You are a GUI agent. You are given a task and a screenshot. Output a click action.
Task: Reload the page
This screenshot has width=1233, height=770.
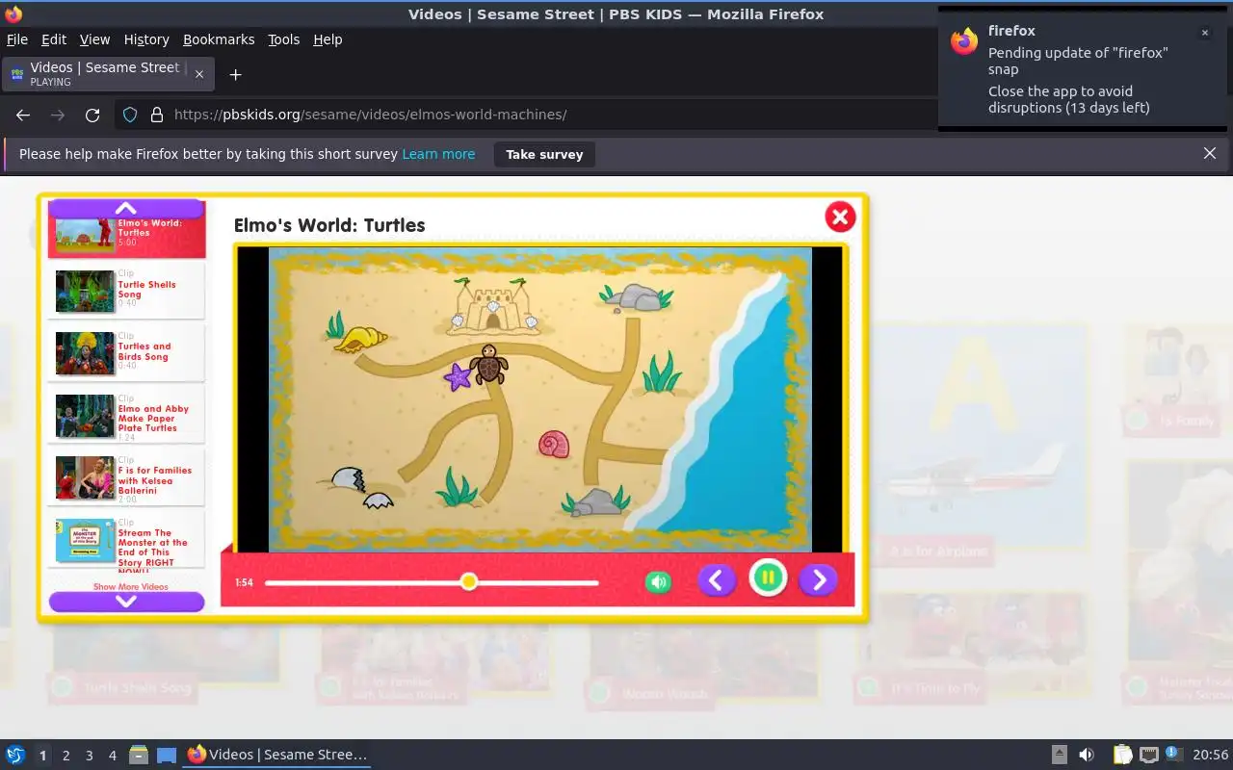pos(92,115)
